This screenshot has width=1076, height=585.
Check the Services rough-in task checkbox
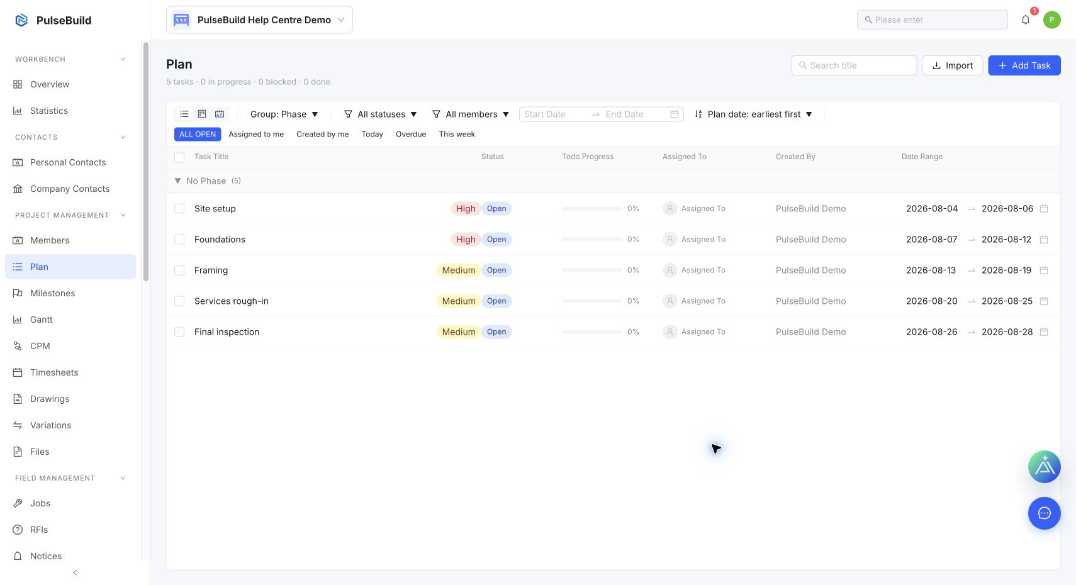179,301
